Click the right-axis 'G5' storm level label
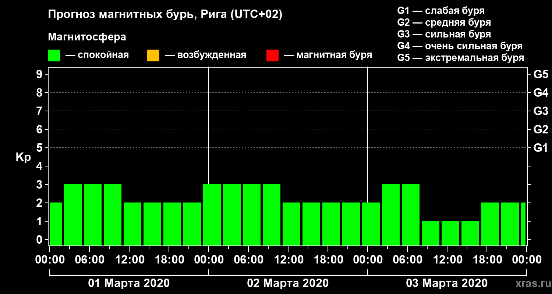Viewport: 552px width, 294px height. click(541, 74)
